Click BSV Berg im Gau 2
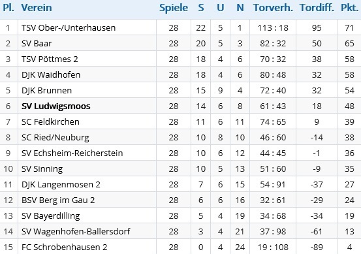361x254 pixels. [58, 200]
